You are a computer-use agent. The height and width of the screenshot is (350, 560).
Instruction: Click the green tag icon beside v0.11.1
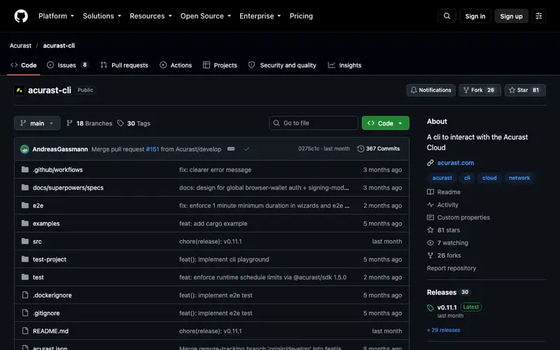(x=430, y=308)
